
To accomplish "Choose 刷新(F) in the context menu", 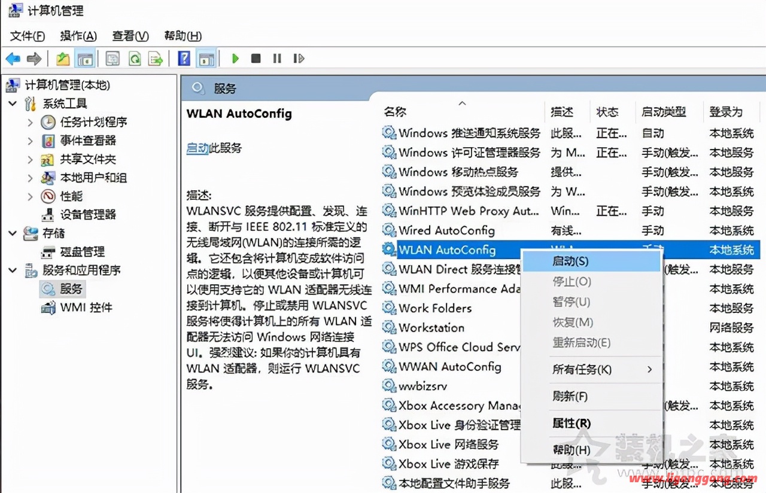I will 591,396.
